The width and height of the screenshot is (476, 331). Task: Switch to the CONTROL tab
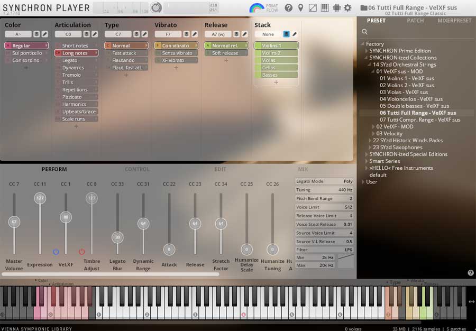point(137,169)
